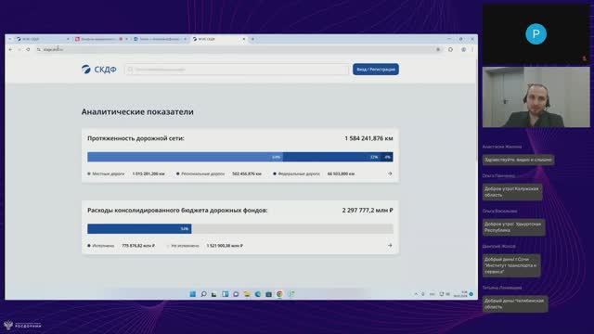The image size is (594, 334).
Task: Open the last pinned taskbar app icon
Action: [291, 294]
